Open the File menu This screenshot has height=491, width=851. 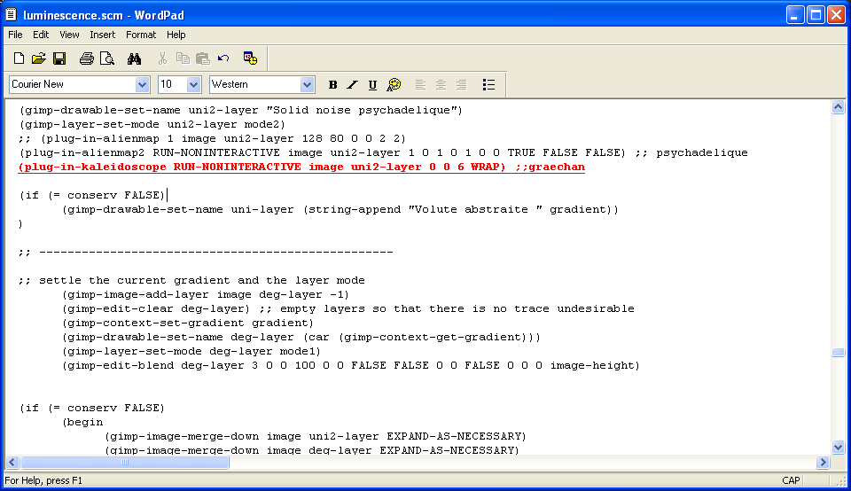pos(15,35)
